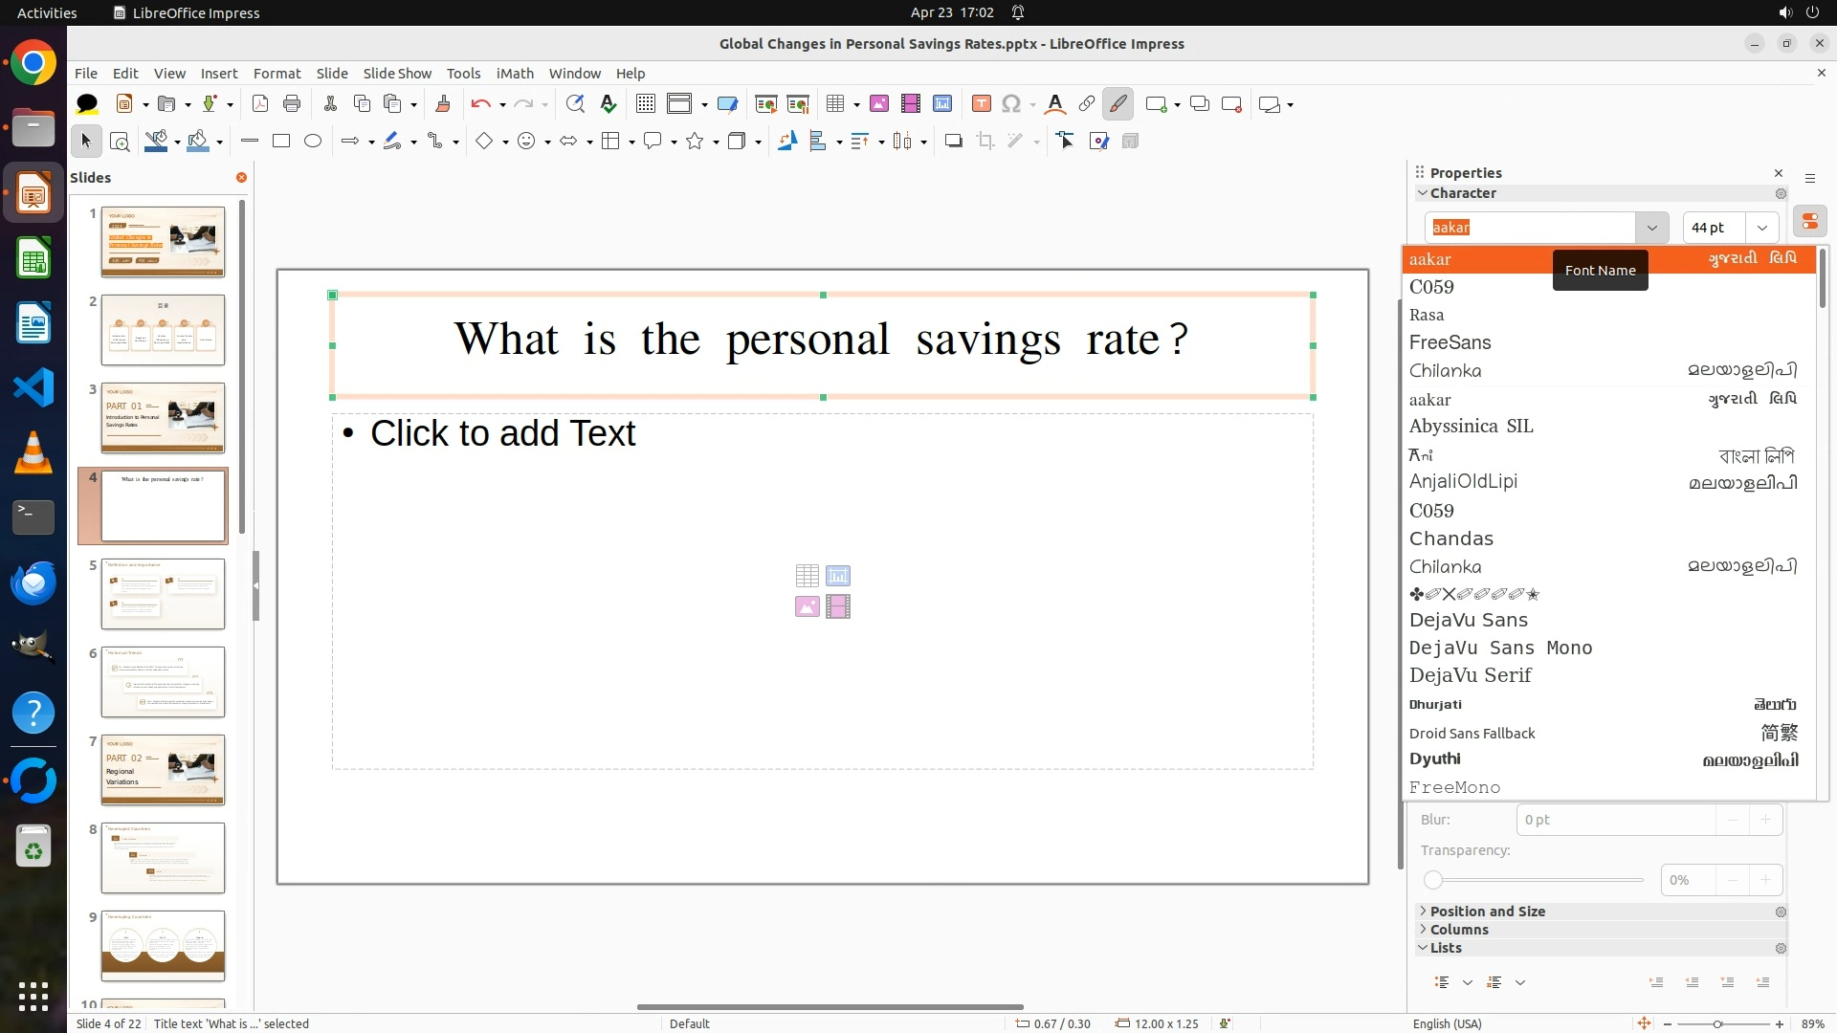1837x1033 pixels.
Task: Open the Format menu
Action: pos(277,74)
